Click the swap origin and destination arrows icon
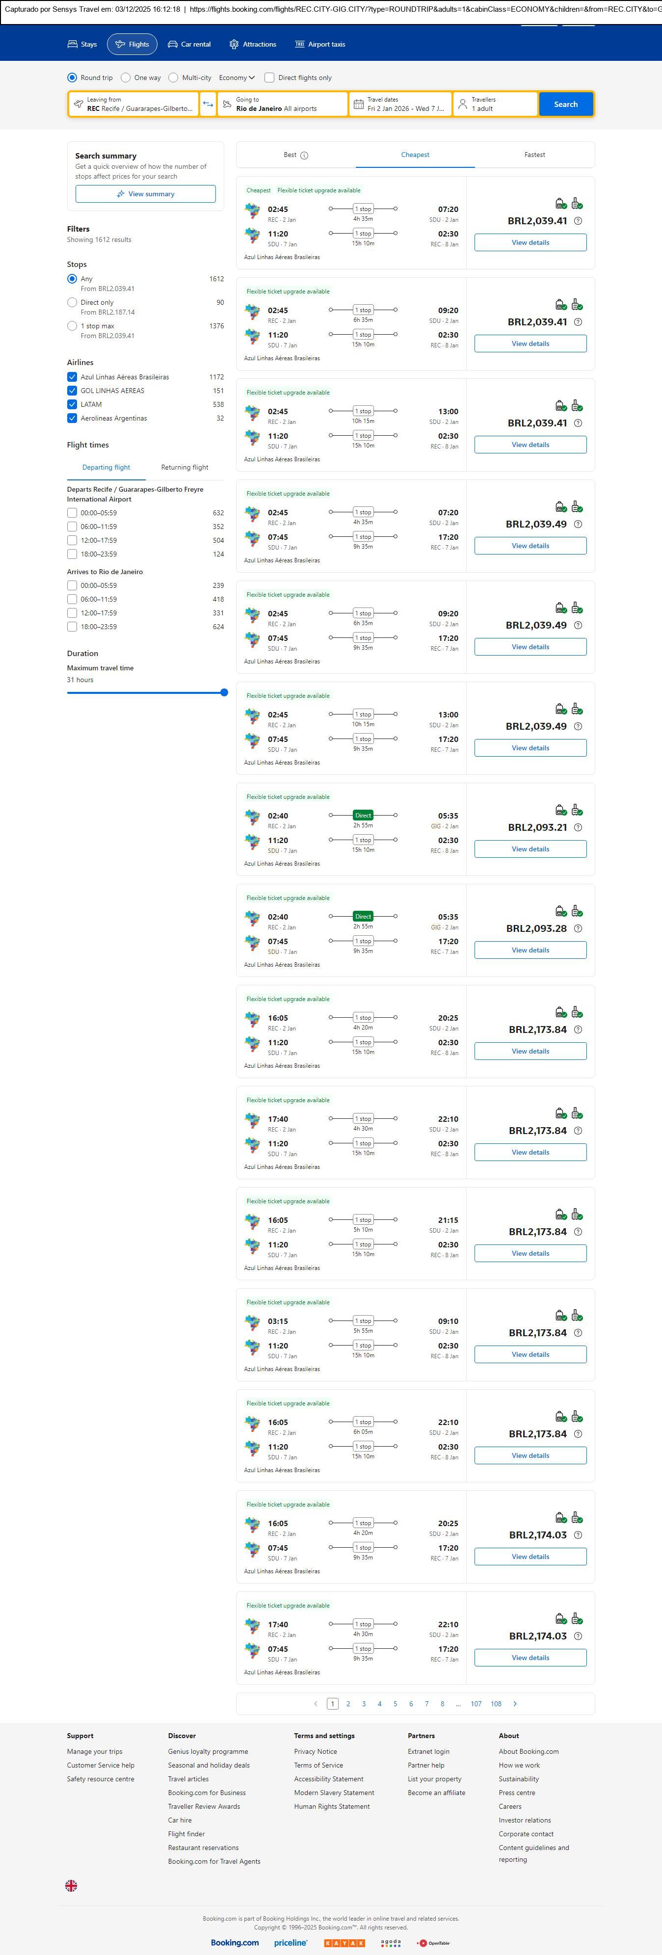This screenshot has height=1955, width=662. click(x=208, y=104)
